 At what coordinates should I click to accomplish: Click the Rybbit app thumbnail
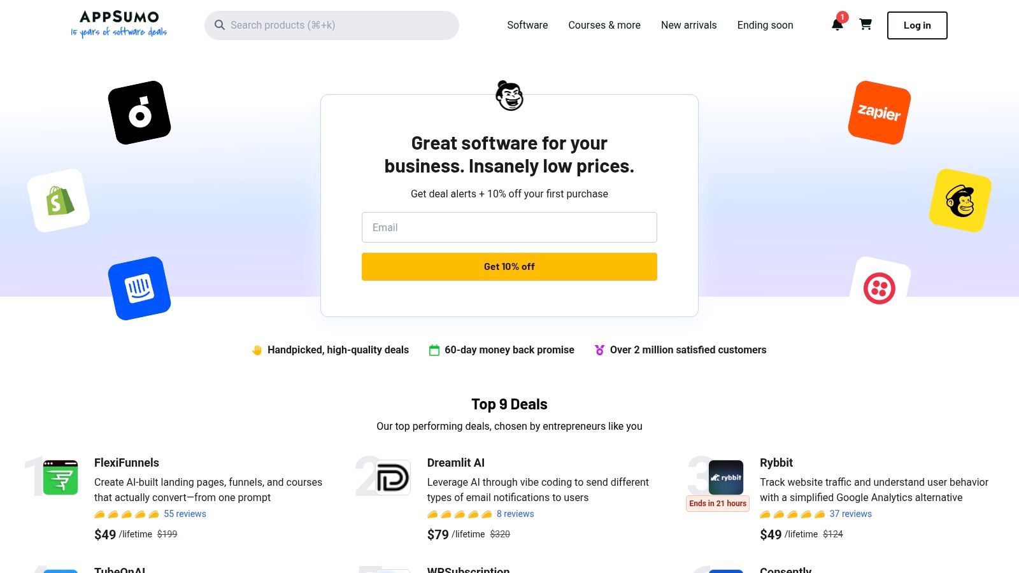(725, 477)
